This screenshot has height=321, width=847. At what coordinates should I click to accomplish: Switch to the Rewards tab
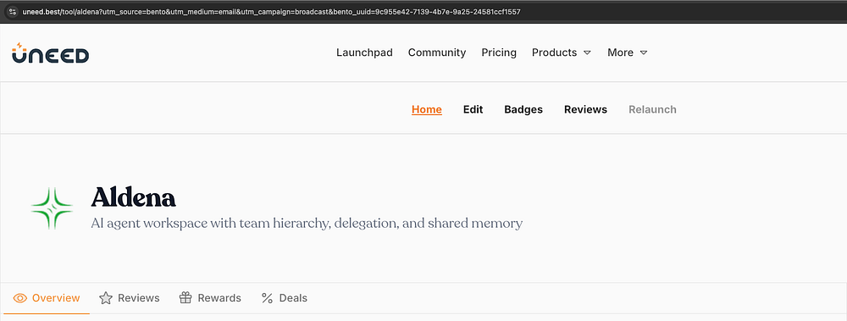pos(210,298)
